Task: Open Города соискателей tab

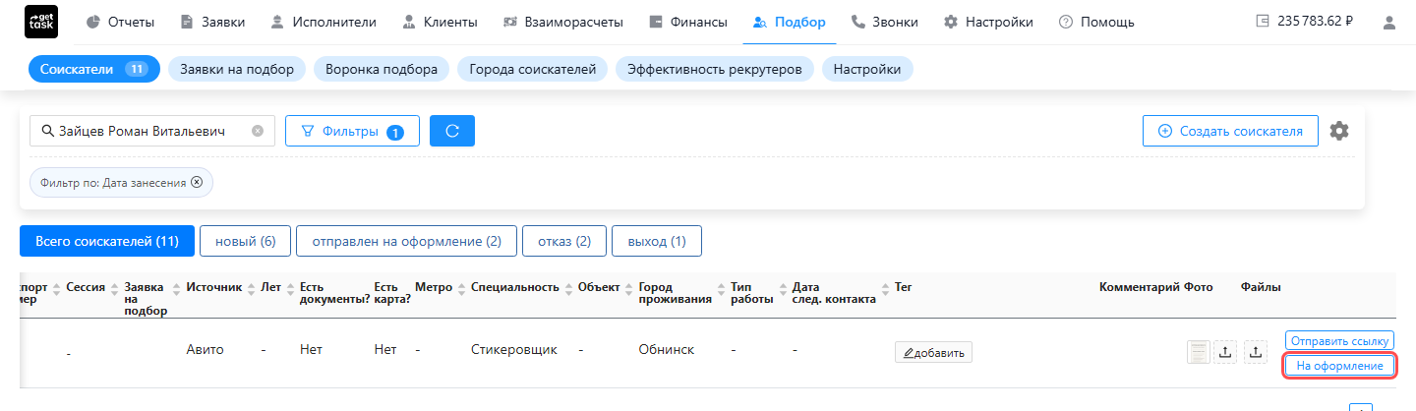Action: pos(533,69)
